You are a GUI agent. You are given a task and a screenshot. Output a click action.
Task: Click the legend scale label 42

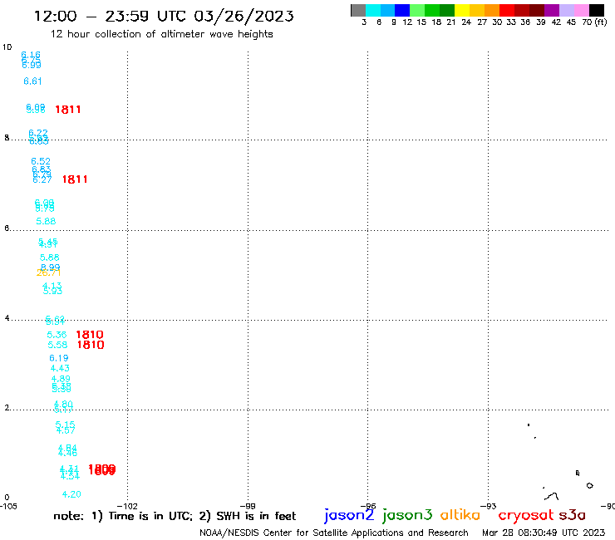coord(556,22)
